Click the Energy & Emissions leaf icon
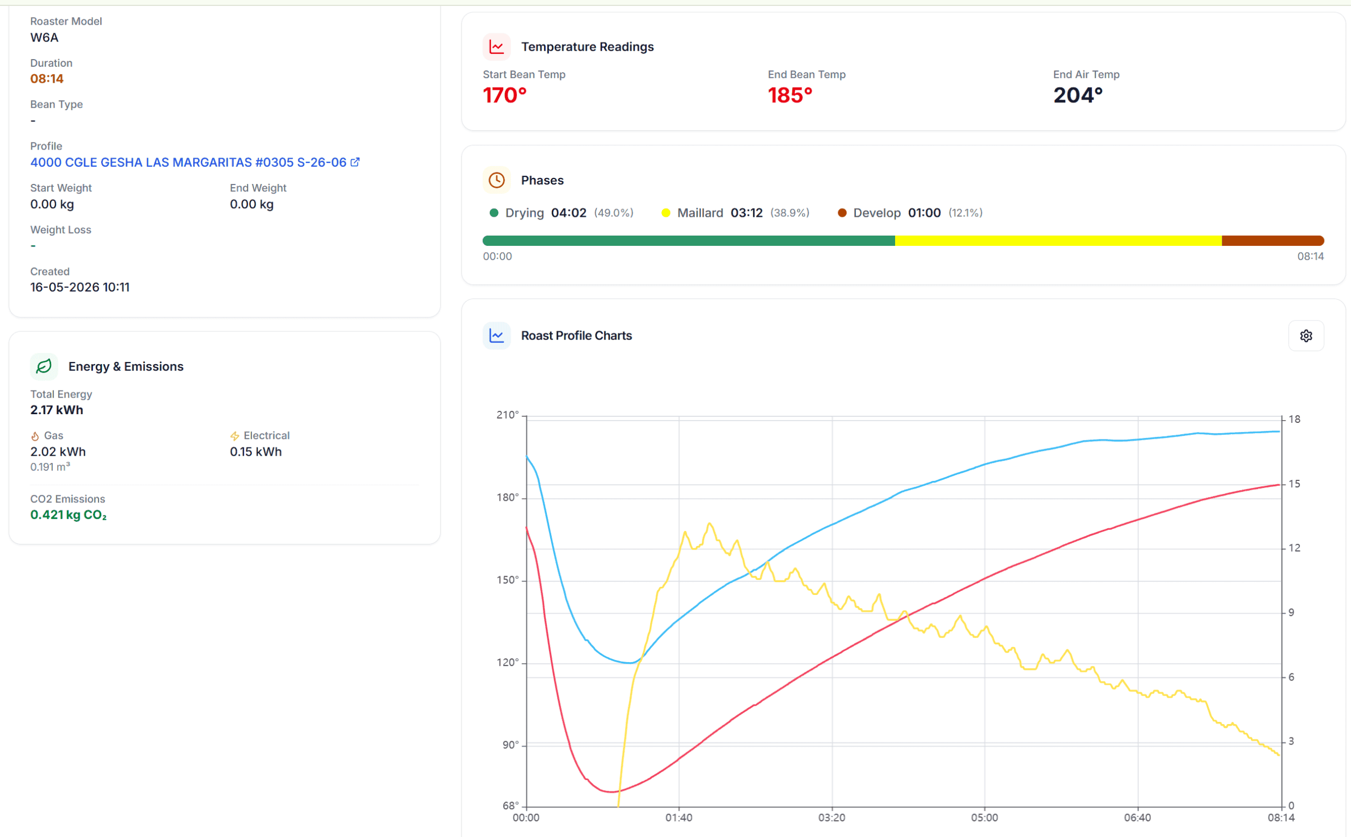The width and height of the screenshot is (1351, 837). click(x=44, y=366)
